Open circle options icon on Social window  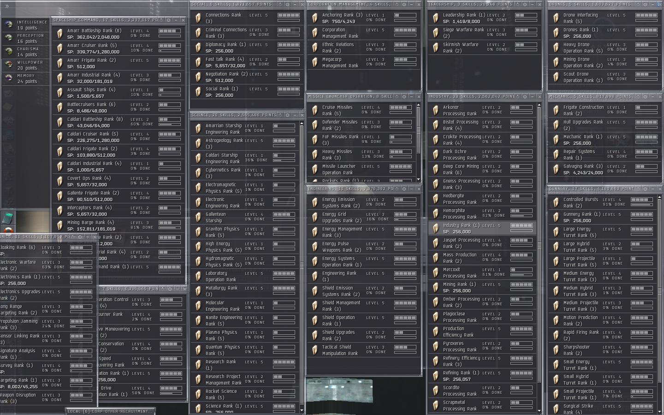(287, 4)
